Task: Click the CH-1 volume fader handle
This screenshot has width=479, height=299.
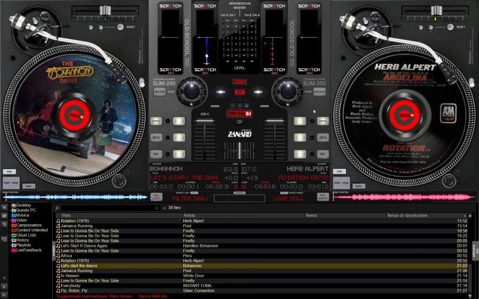Action: point(204,121)
